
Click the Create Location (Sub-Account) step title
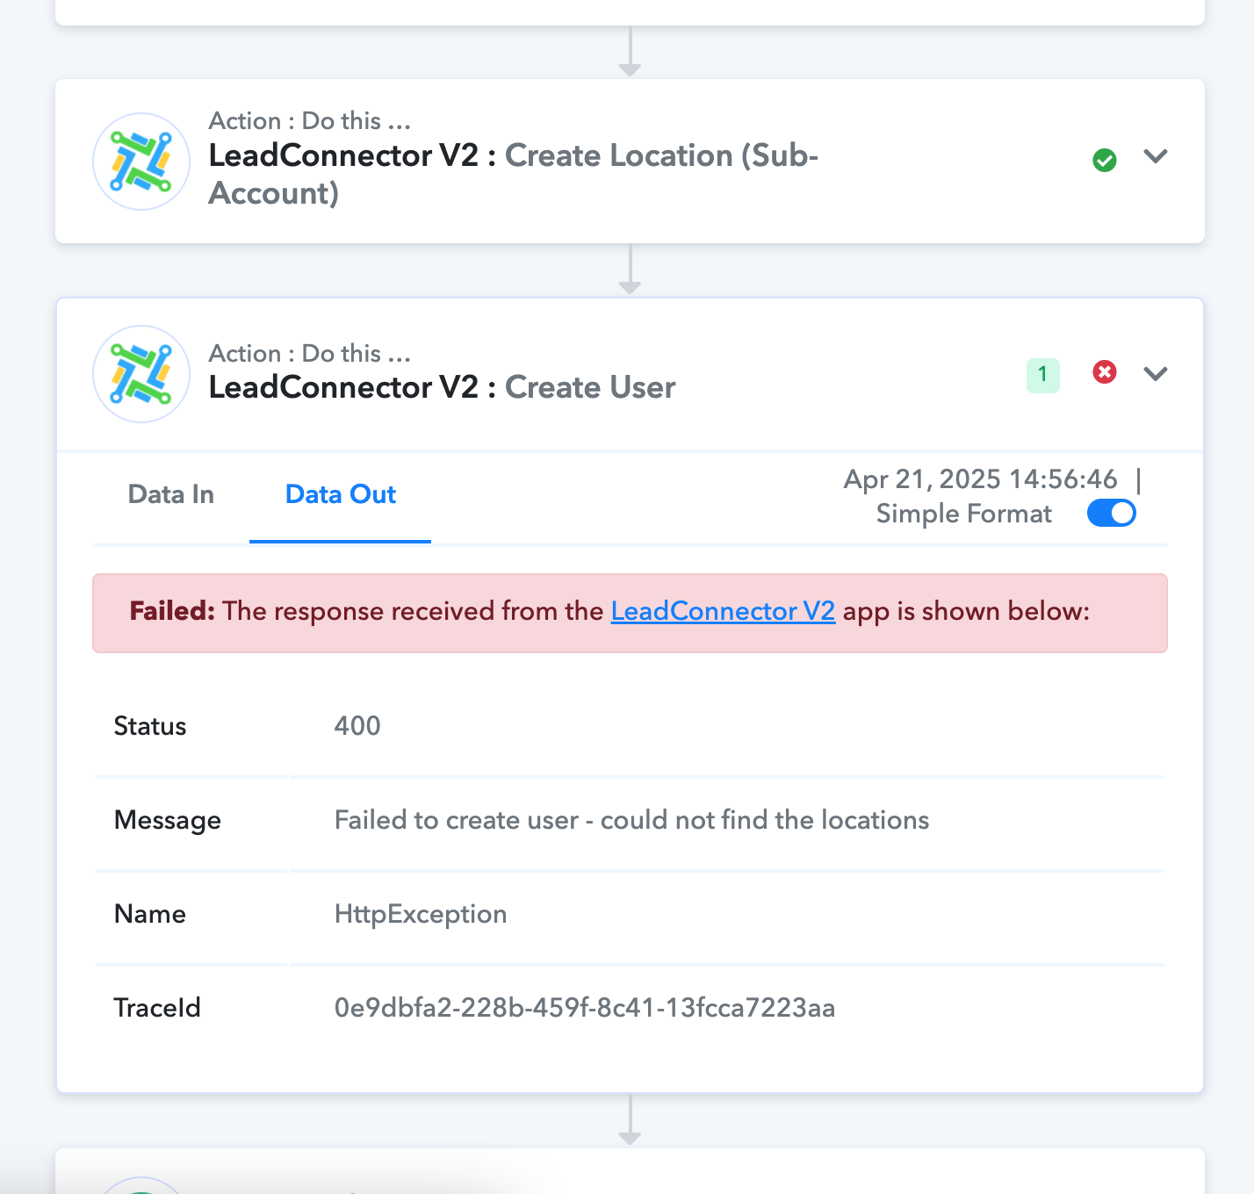[514, 174]
